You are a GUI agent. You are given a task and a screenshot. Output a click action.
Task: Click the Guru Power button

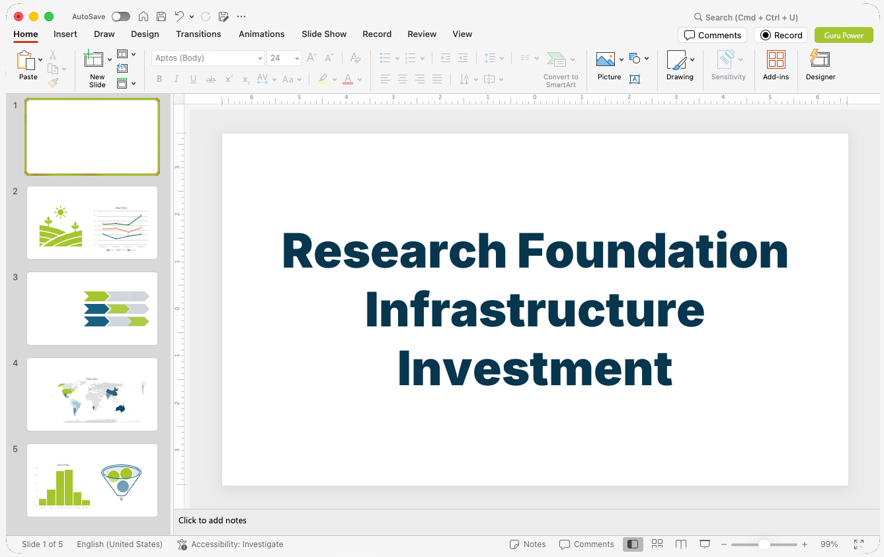click(x=844, y=35)
